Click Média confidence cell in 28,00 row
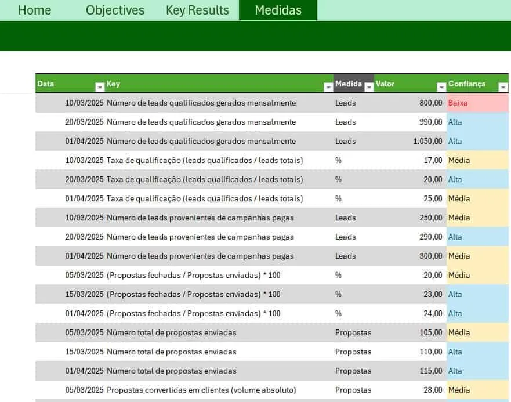The height and width of the screenshot is (402, 511). tap(477, 390)
